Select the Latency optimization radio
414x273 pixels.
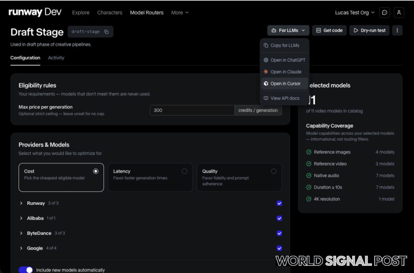pyautogui.click(x=184, y=171)
